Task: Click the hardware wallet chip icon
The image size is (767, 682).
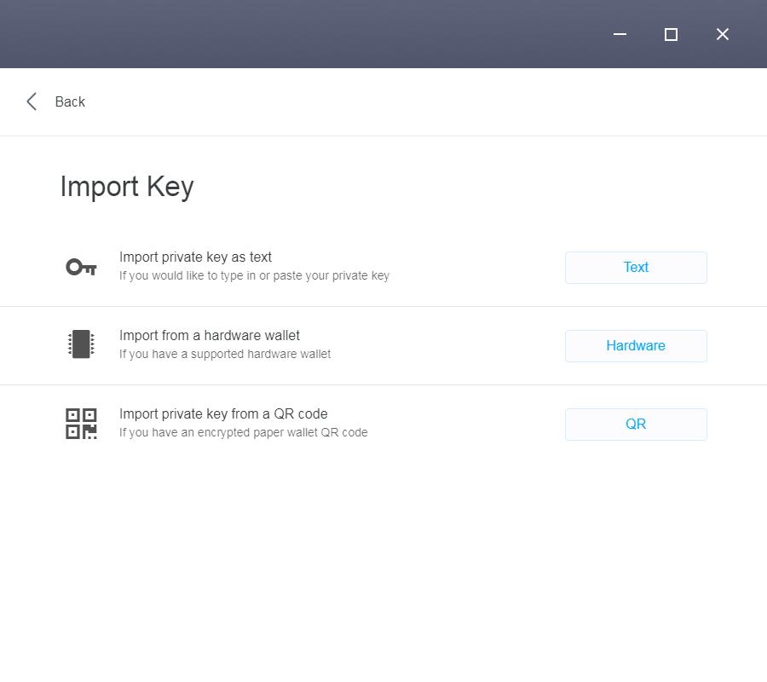Action: coord(81,344)
